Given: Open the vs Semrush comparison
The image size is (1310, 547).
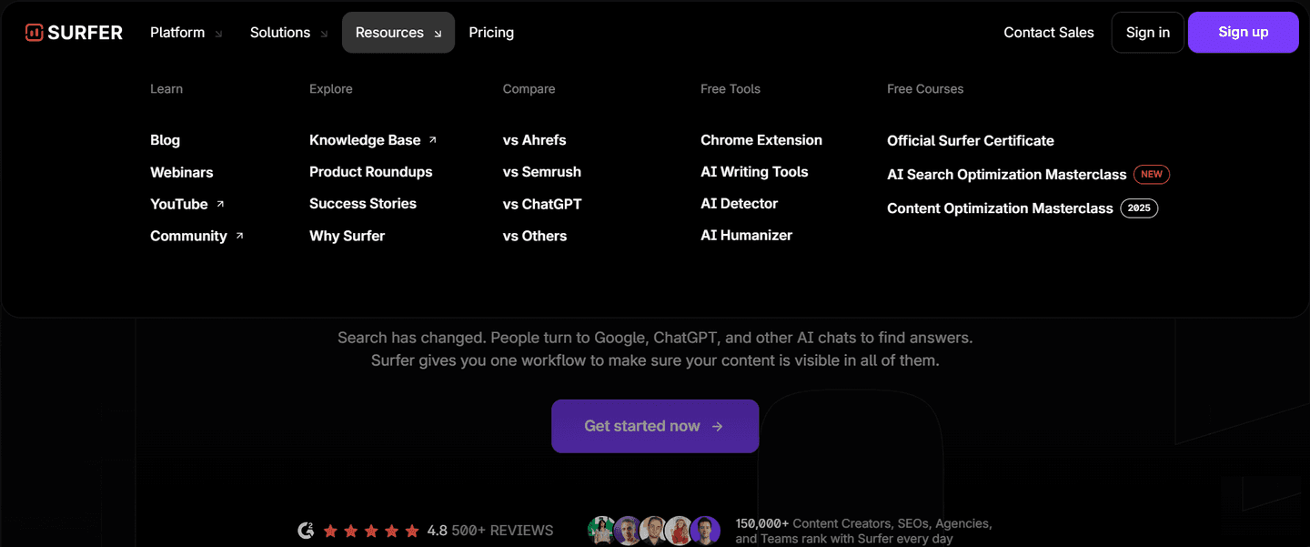Looking at the screenshot, I should coord(542,172).
